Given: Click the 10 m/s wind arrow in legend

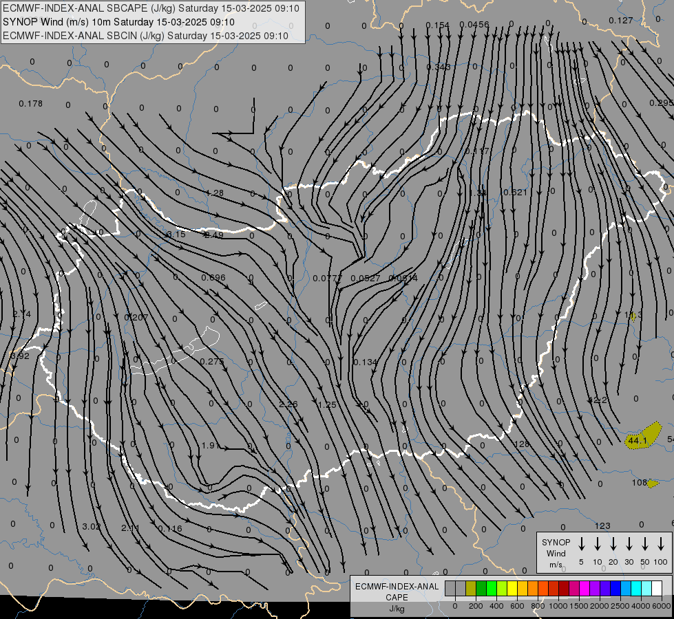Looking at the screenshot, I should (598, 544).
